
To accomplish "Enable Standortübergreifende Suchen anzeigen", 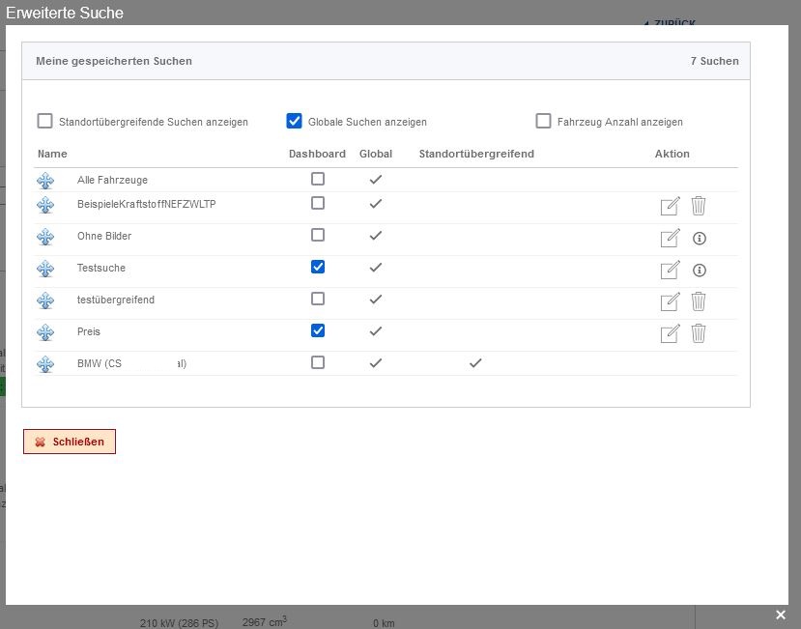I will pos(45,121).
